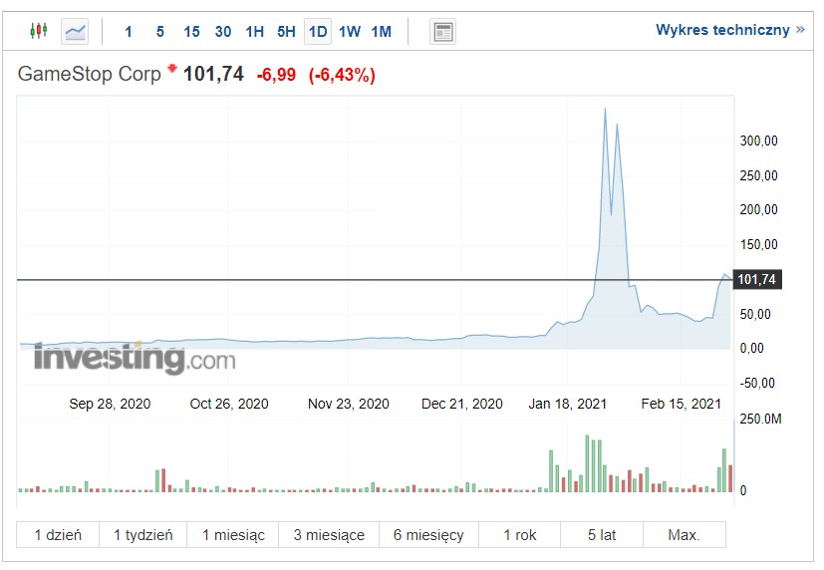The width and height of the screenshot is (824, 570).
Task: Click the Sep 28, 2020 axis label
Action: (110, 404)
